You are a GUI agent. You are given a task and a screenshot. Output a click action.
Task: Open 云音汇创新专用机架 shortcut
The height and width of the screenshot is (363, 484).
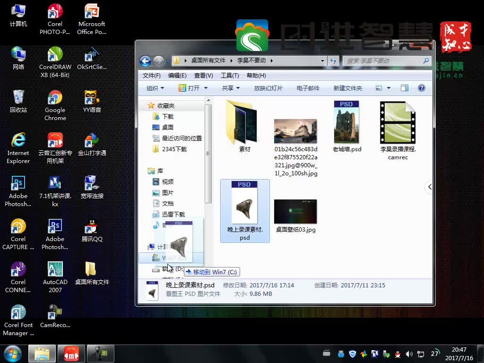(55, 148)
